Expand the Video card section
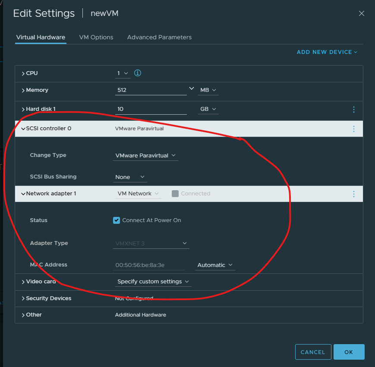375x367 pixels. pyautogui.click(x=23, y=282)
